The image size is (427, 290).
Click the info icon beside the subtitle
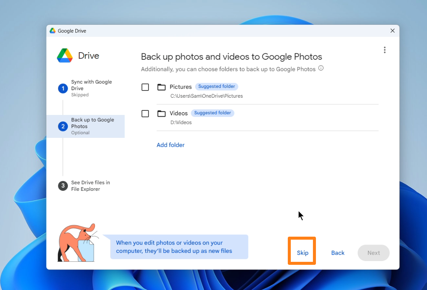pyautogui.click(x=321, y=68)
